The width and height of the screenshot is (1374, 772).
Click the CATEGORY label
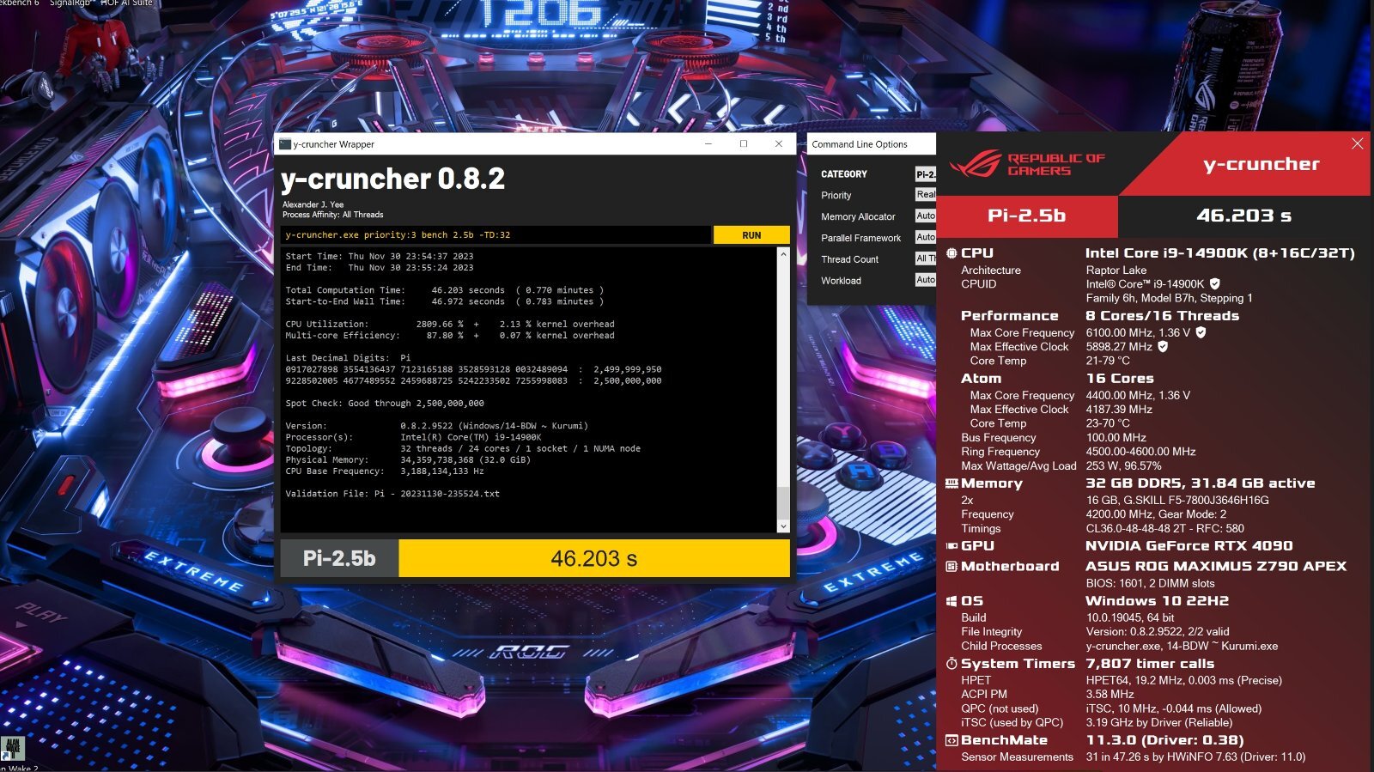[x=844, y=174]
